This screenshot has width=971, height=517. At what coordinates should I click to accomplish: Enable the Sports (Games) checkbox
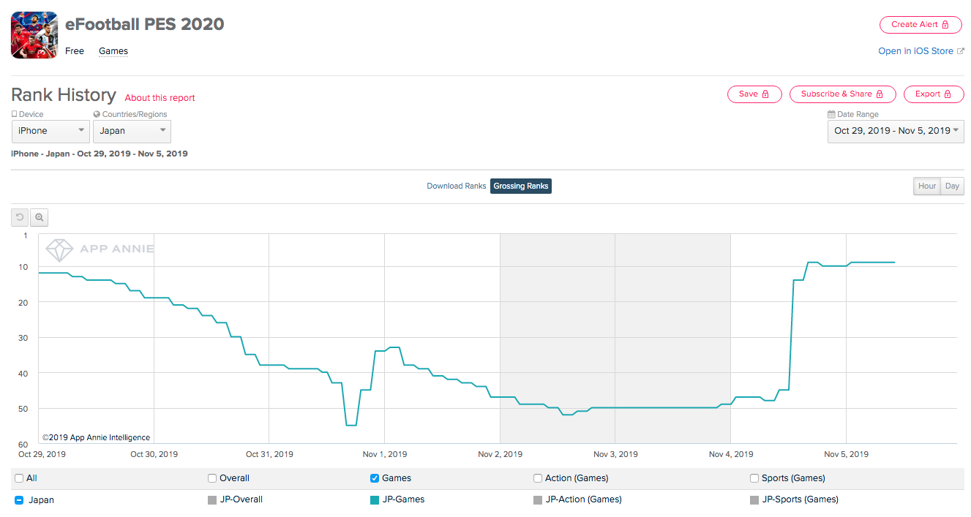(x=754, y=478)
